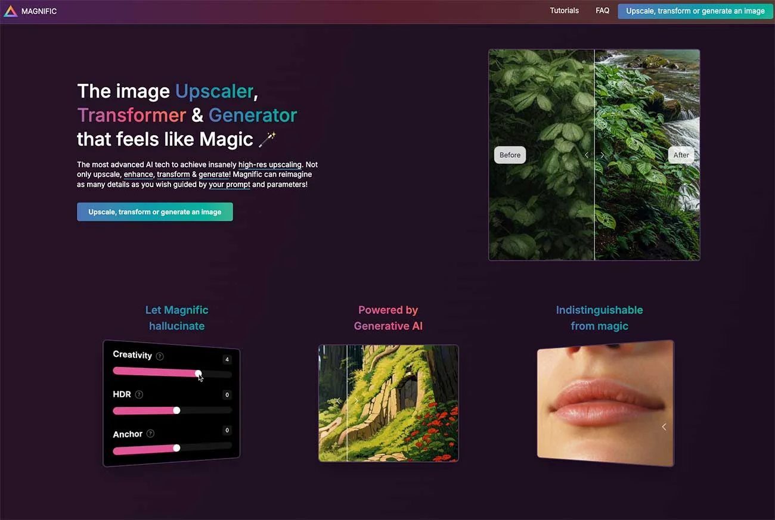
Task: Click the left chevron on lips image
Action: [664, 426]
